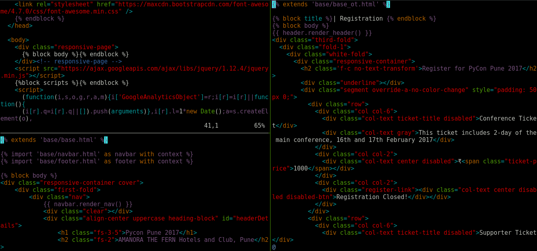Select the "responsive-page" class string

point(84,47)
